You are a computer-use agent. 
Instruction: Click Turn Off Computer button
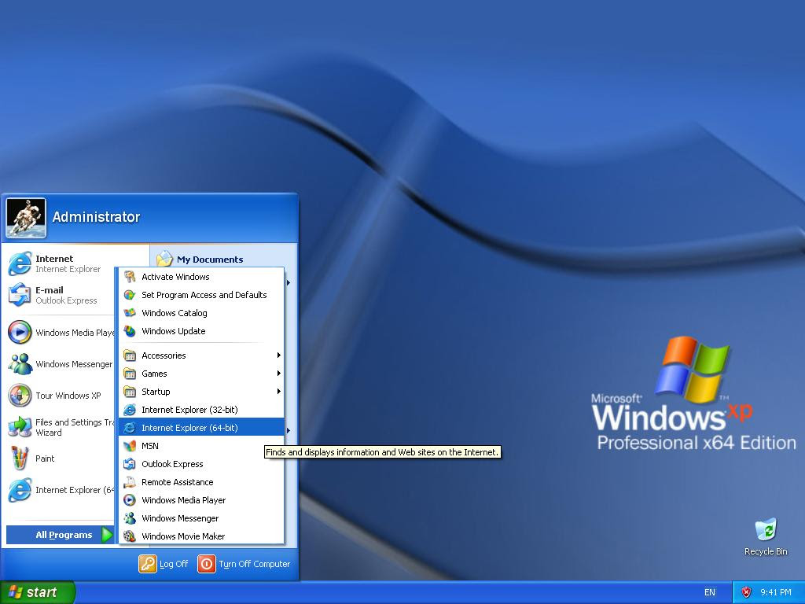244,564
